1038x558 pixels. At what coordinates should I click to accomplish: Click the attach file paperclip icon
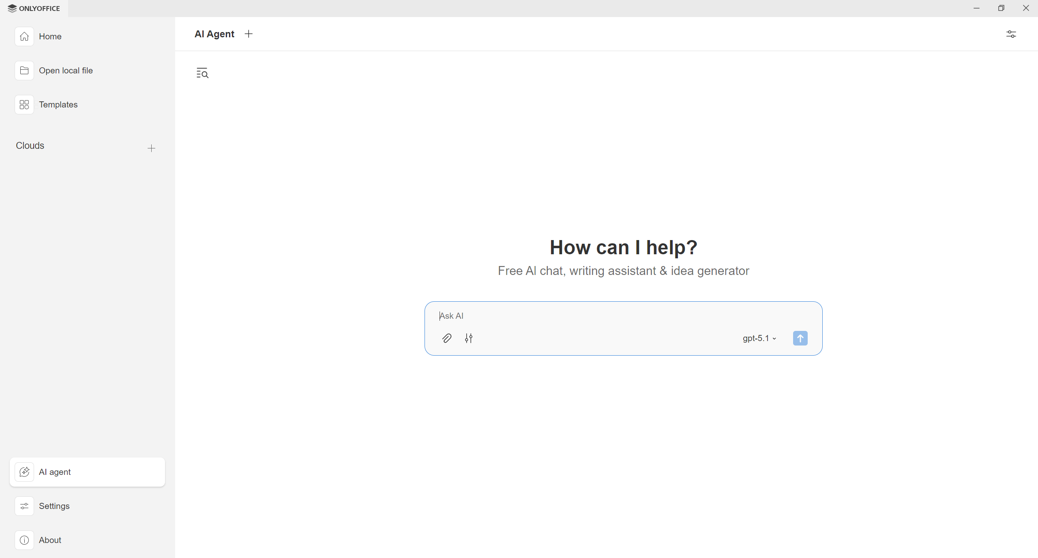(x=446, y=338)
